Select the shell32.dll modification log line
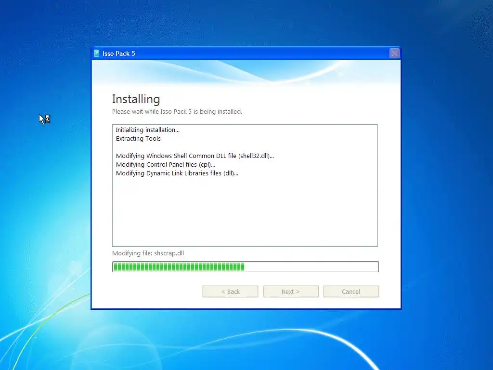The image size is (493, 370). click(195, 156)
